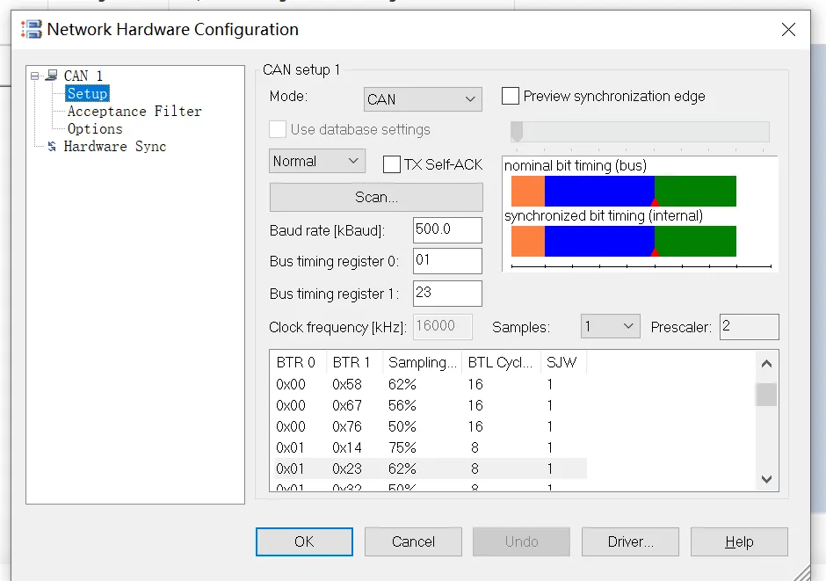Confirm with the OK button
This screenshot has height=581, width=826.
click(x=304, y=541)
